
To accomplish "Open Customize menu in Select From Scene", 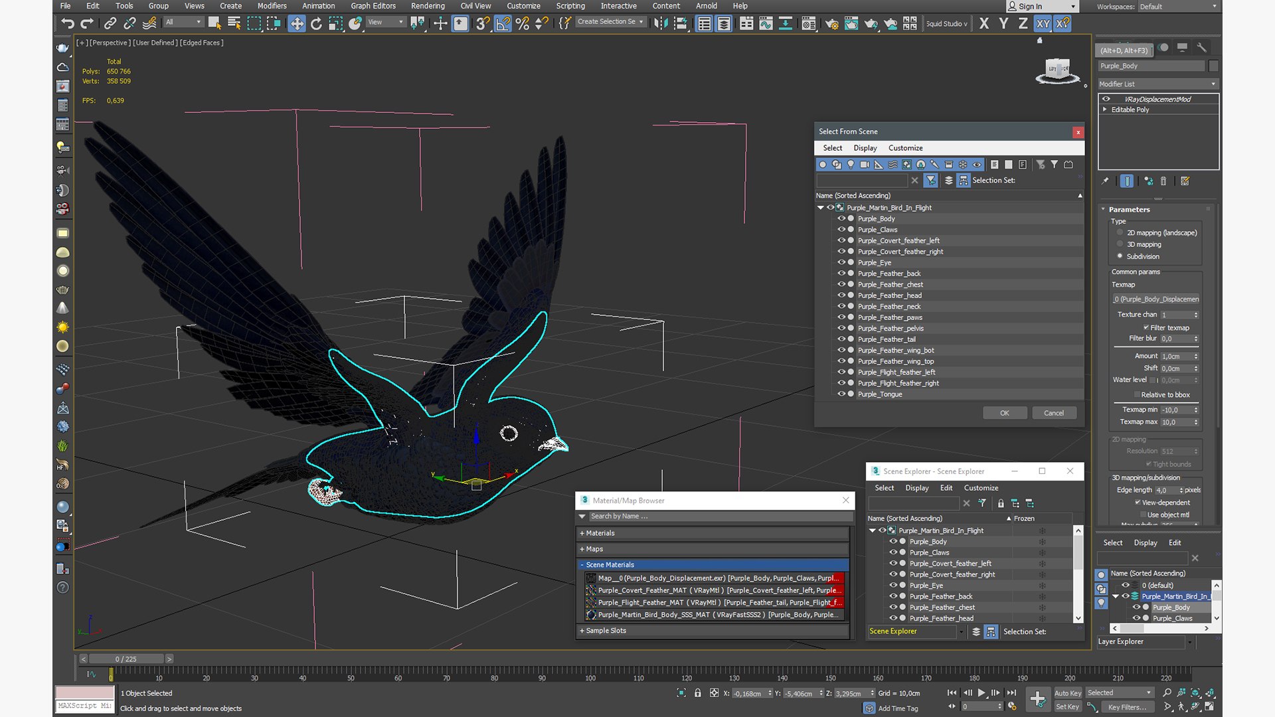I will [x=905, y=148].
